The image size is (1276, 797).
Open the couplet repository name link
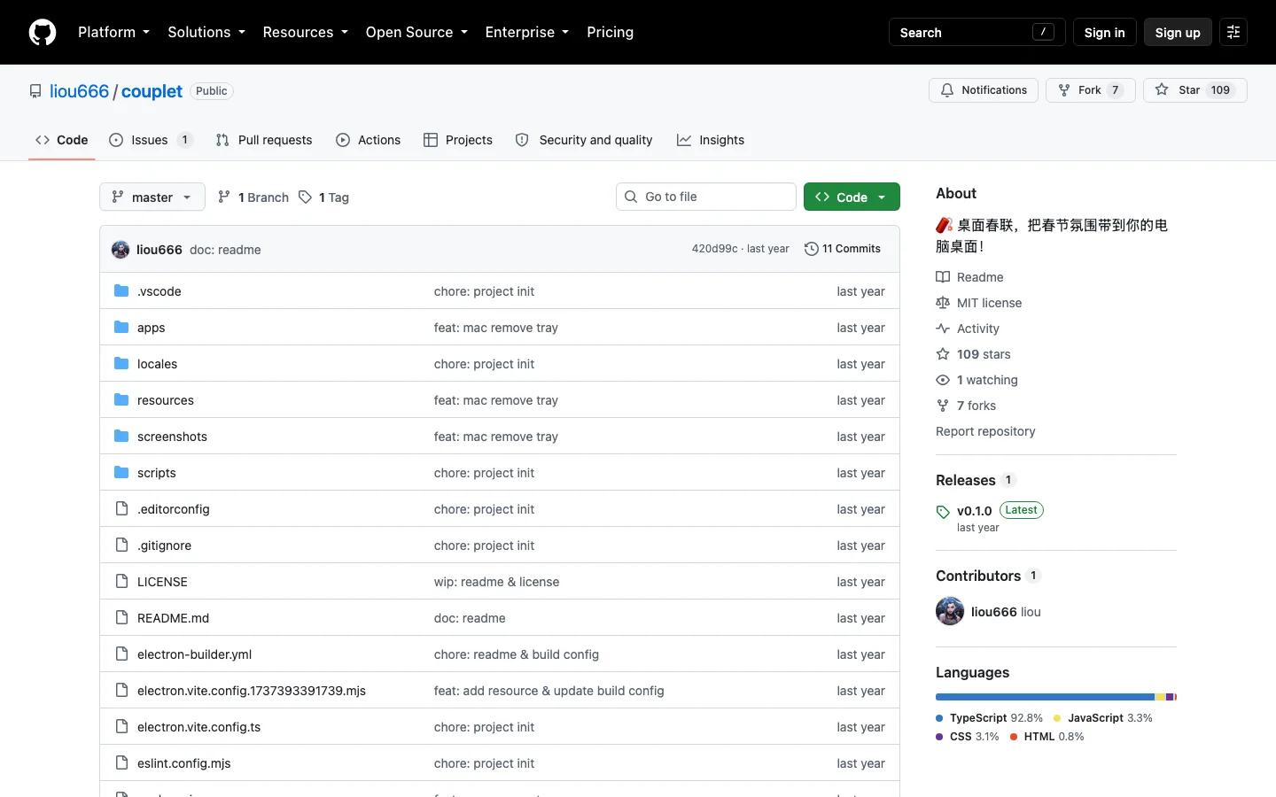coord(152,91)
